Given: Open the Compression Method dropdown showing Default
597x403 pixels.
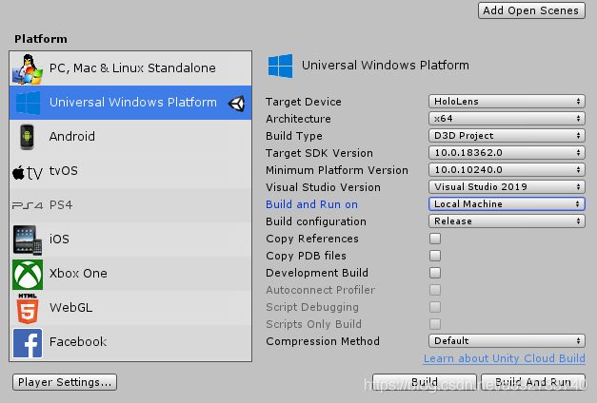Looking at the screenshot, I should click(507, 341).
